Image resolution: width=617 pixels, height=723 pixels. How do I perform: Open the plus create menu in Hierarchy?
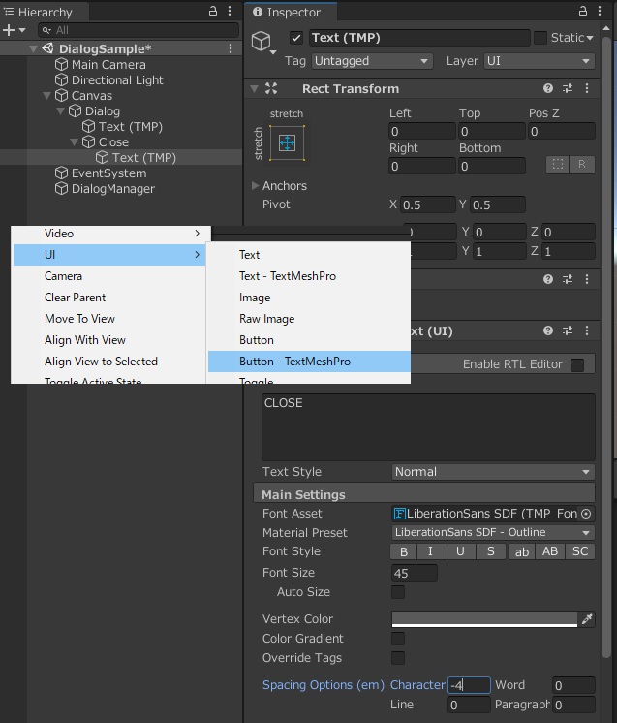pyautogui.click(x=14, y=30)
